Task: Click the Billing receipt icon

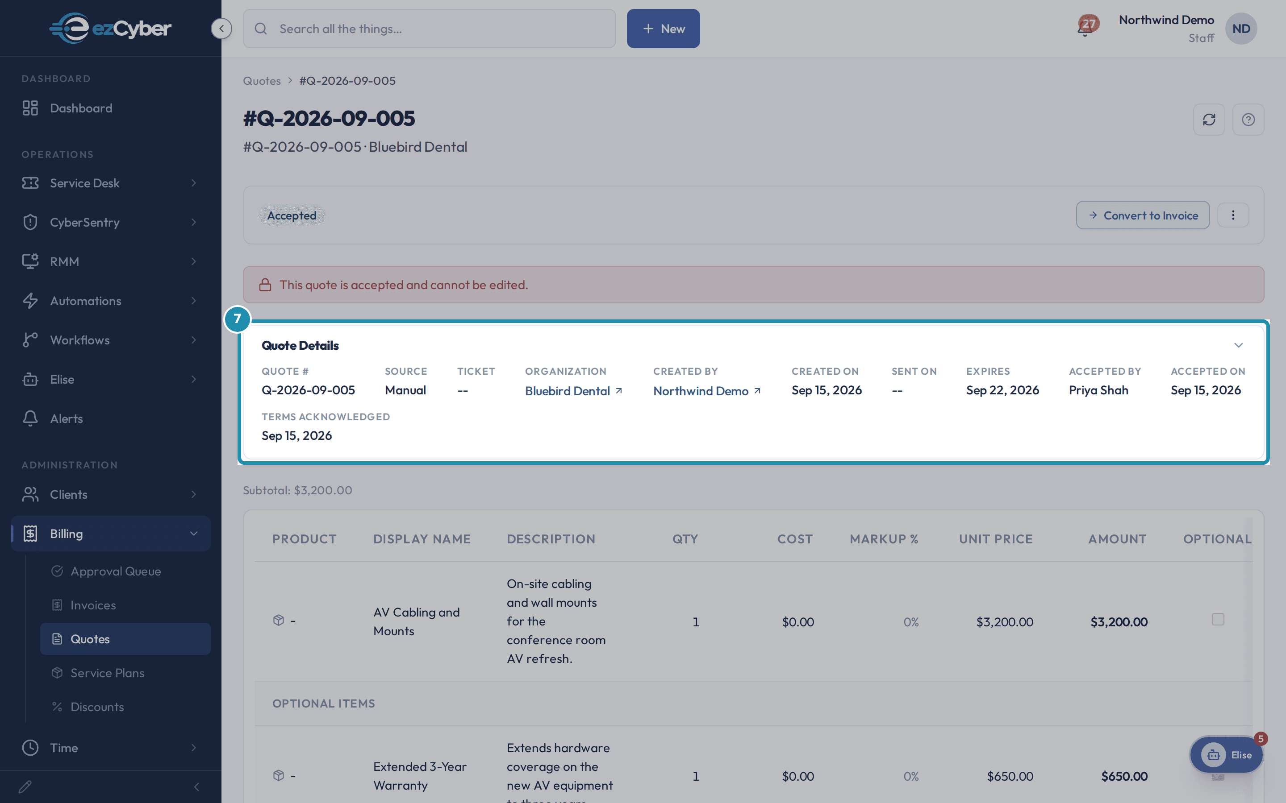Action: tap(30, 534)
